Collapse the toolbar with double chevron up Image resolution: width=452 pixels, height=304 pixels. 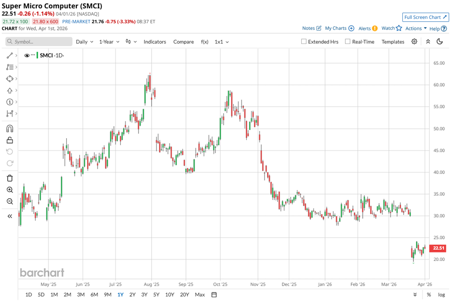(x=428, y=42)
